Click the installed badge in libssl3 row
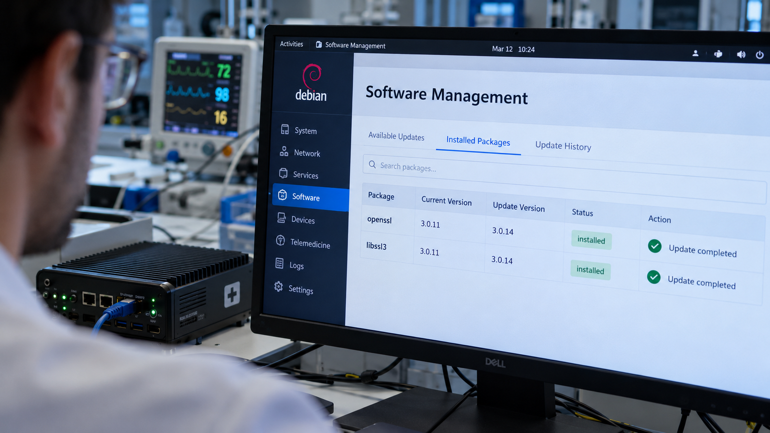 (x=590, y=270)
